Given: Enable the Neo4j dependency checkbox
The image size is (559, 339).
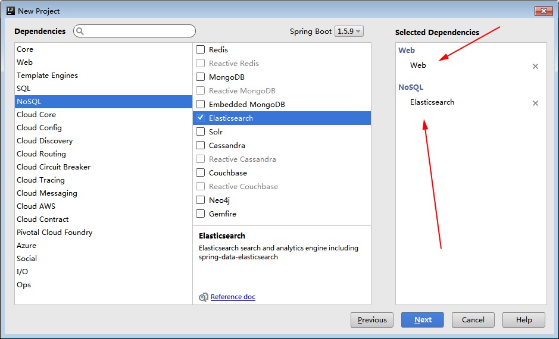Looking at the screenshot, I should (x=201, y=200).
